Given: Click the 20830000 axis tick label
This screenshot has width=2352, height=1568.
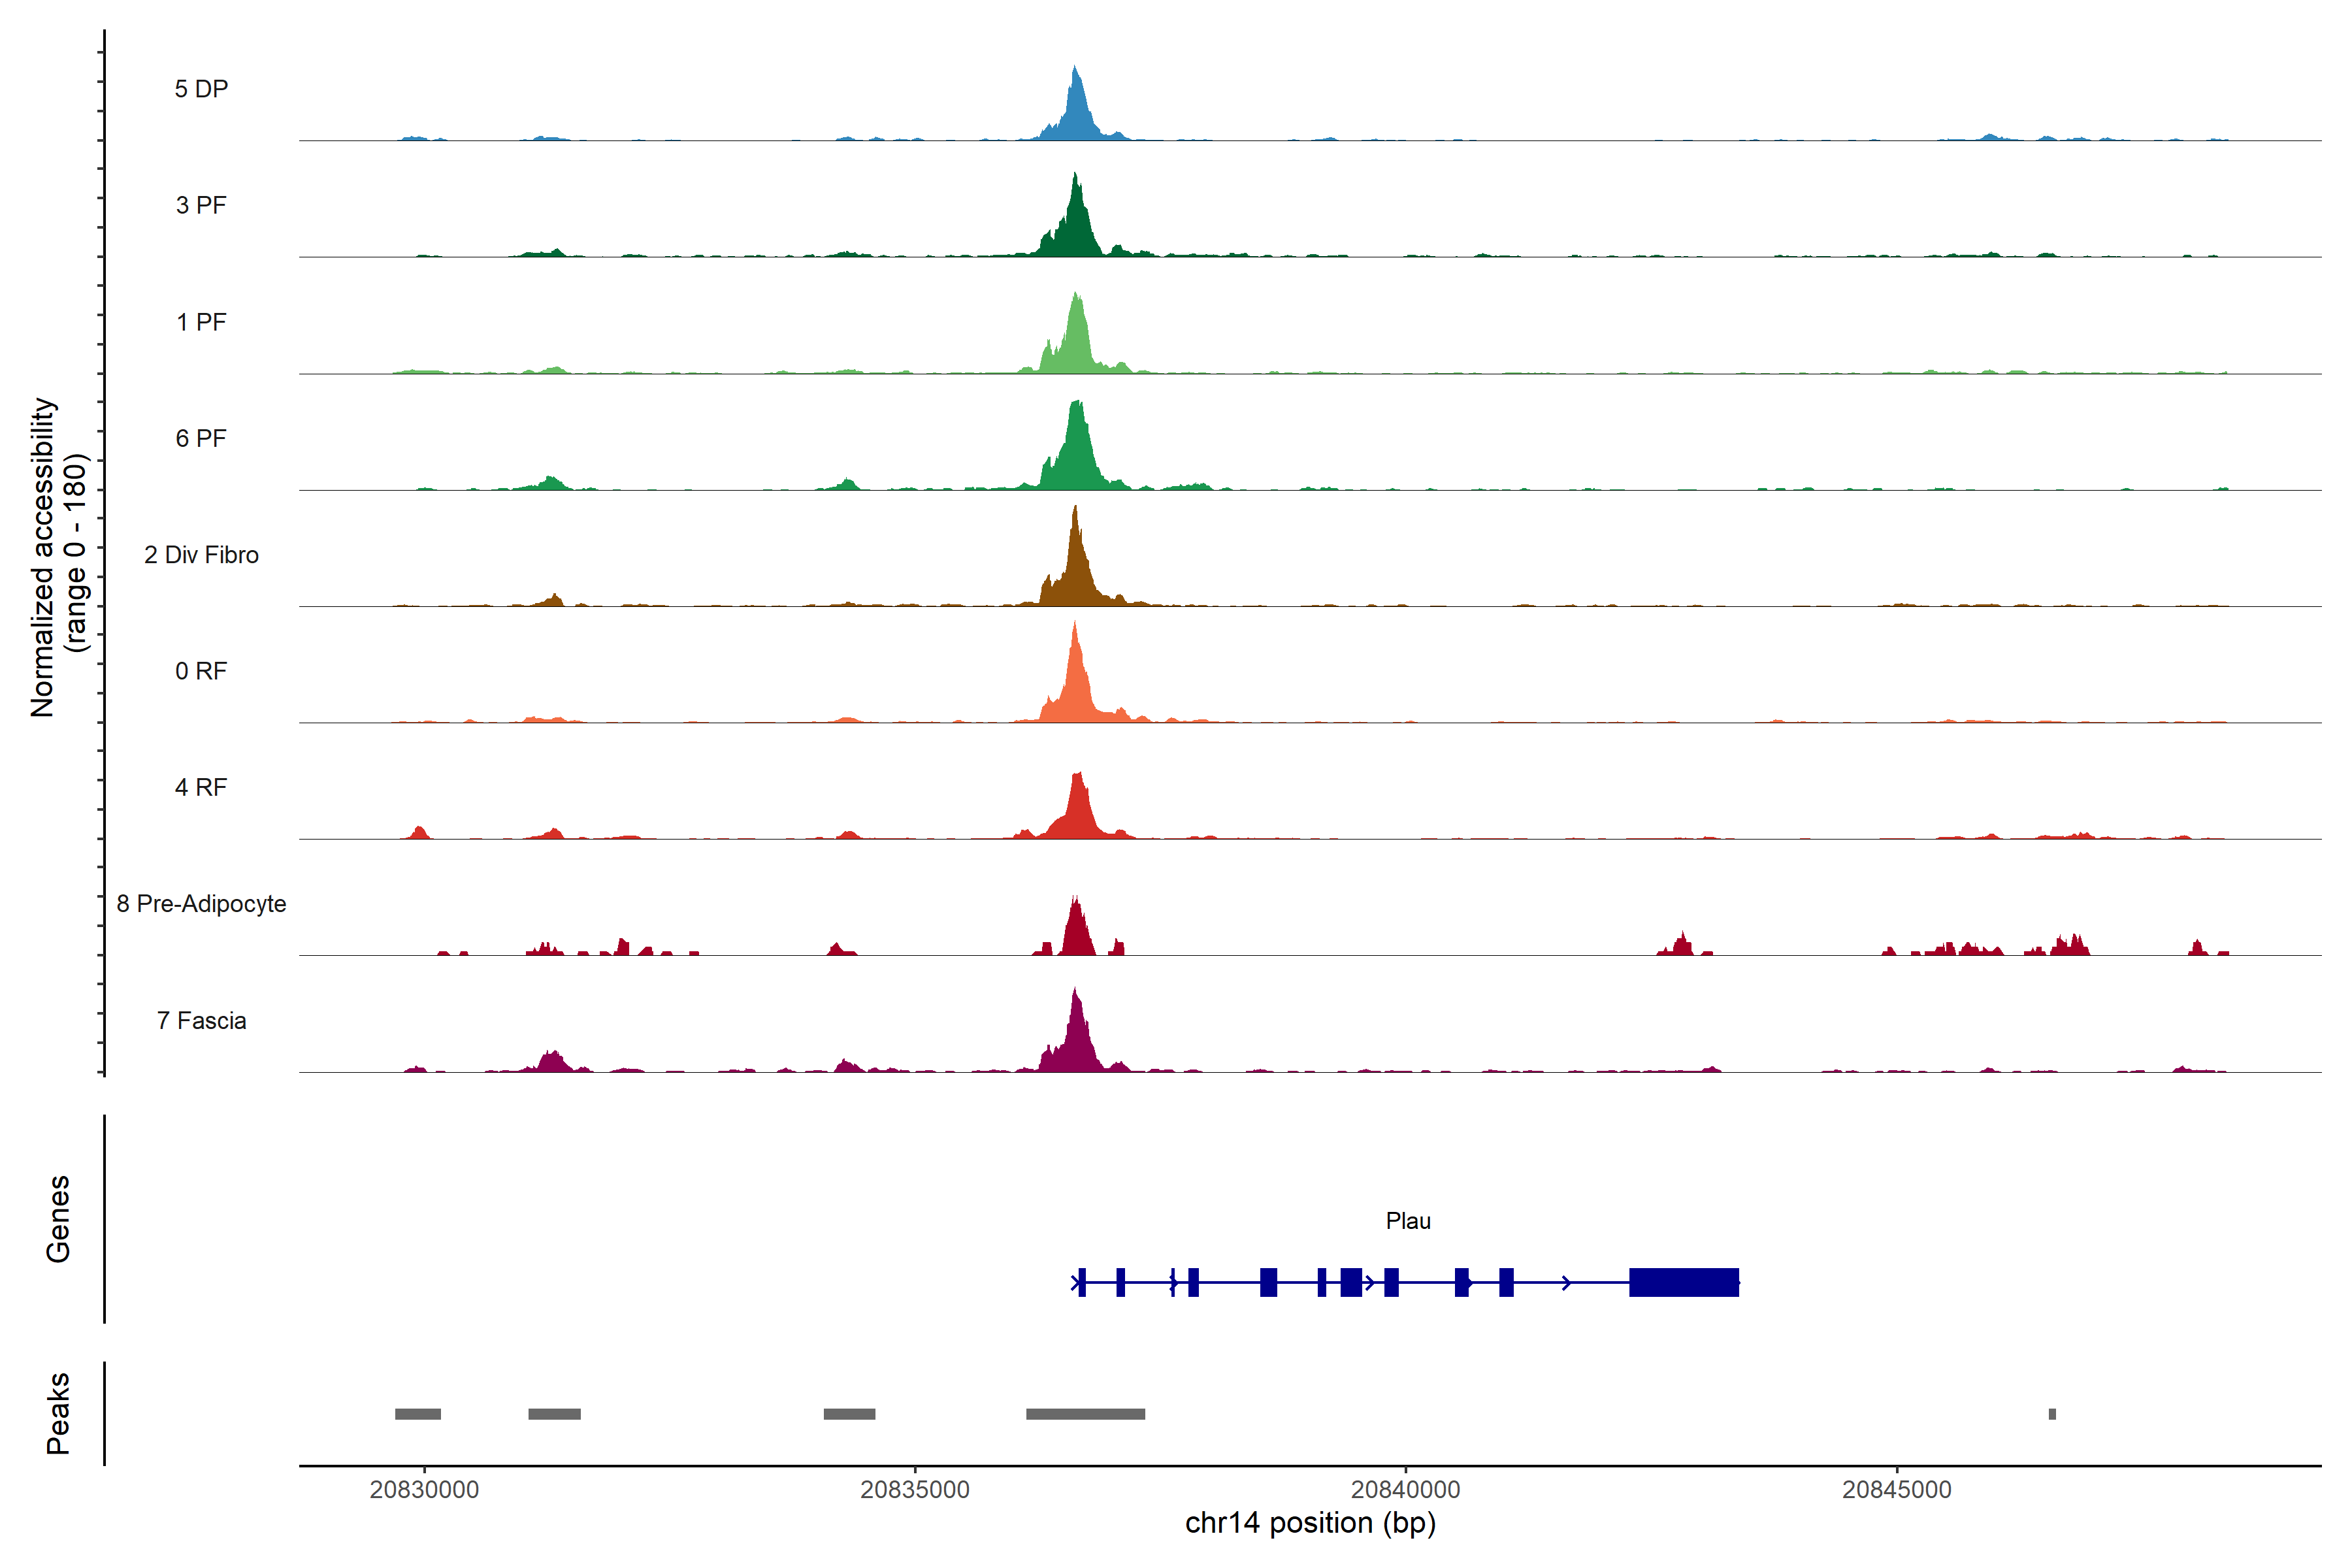Looking at the screenshot, I should coord(424,1489).
